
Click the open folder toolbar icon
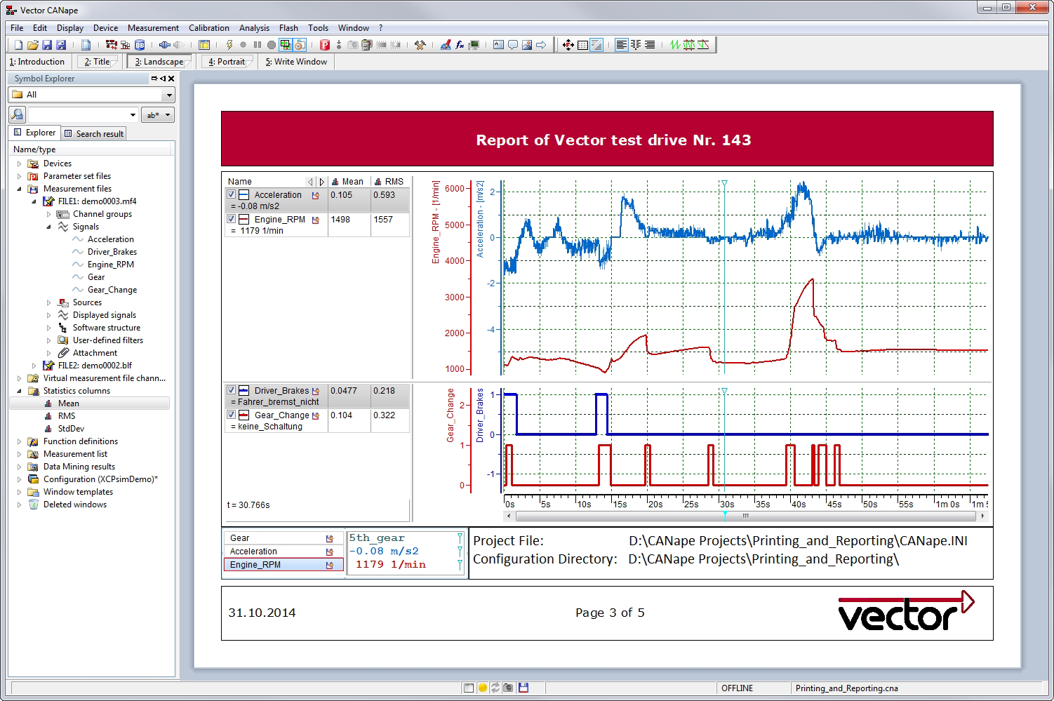coord(32,45)
